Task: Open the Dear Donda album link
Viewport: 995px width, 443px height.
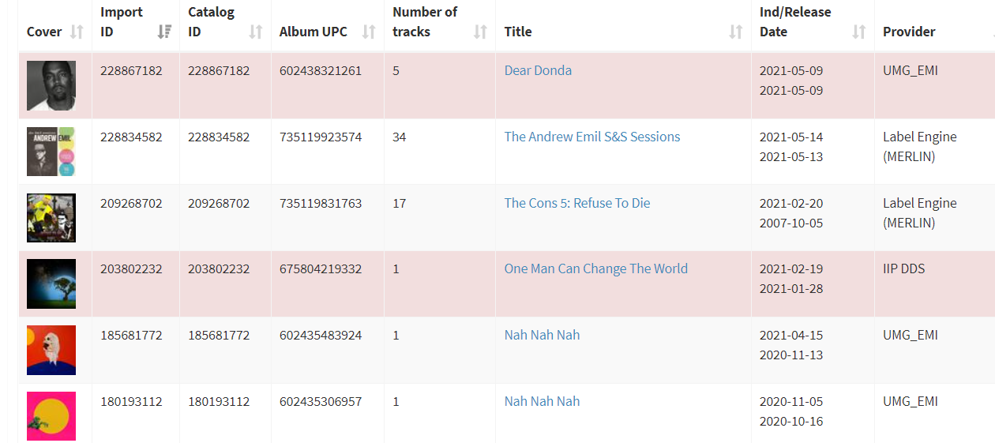Action: (538, 70)
